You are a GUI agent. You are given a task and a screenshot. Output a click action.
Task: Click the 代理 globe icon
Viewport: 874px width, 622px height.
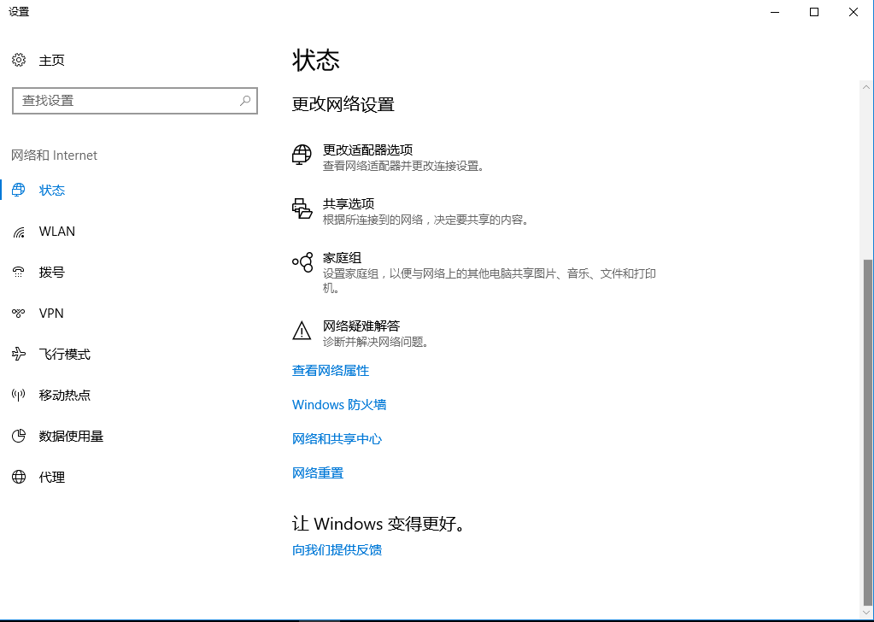tap(19, 478)
